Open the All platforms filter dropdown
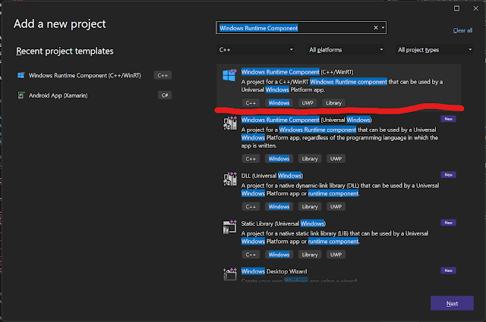The image size is (486, 322). pyautogui.click(x=346, y=50)
